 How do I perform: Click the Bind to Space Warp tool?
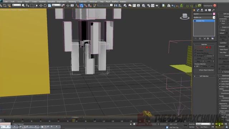[9, 6]
